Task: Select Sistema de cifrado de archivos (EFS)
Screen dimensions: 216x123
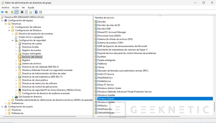Action: [115, 39]
